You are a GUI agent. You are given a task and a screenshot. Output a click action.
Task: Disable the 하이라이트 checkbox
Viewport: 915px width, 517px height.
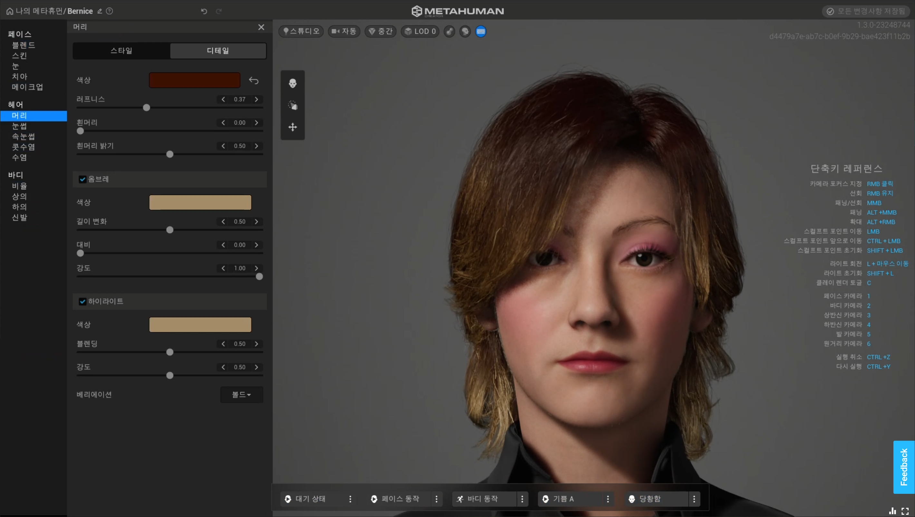tap(82, 301)
